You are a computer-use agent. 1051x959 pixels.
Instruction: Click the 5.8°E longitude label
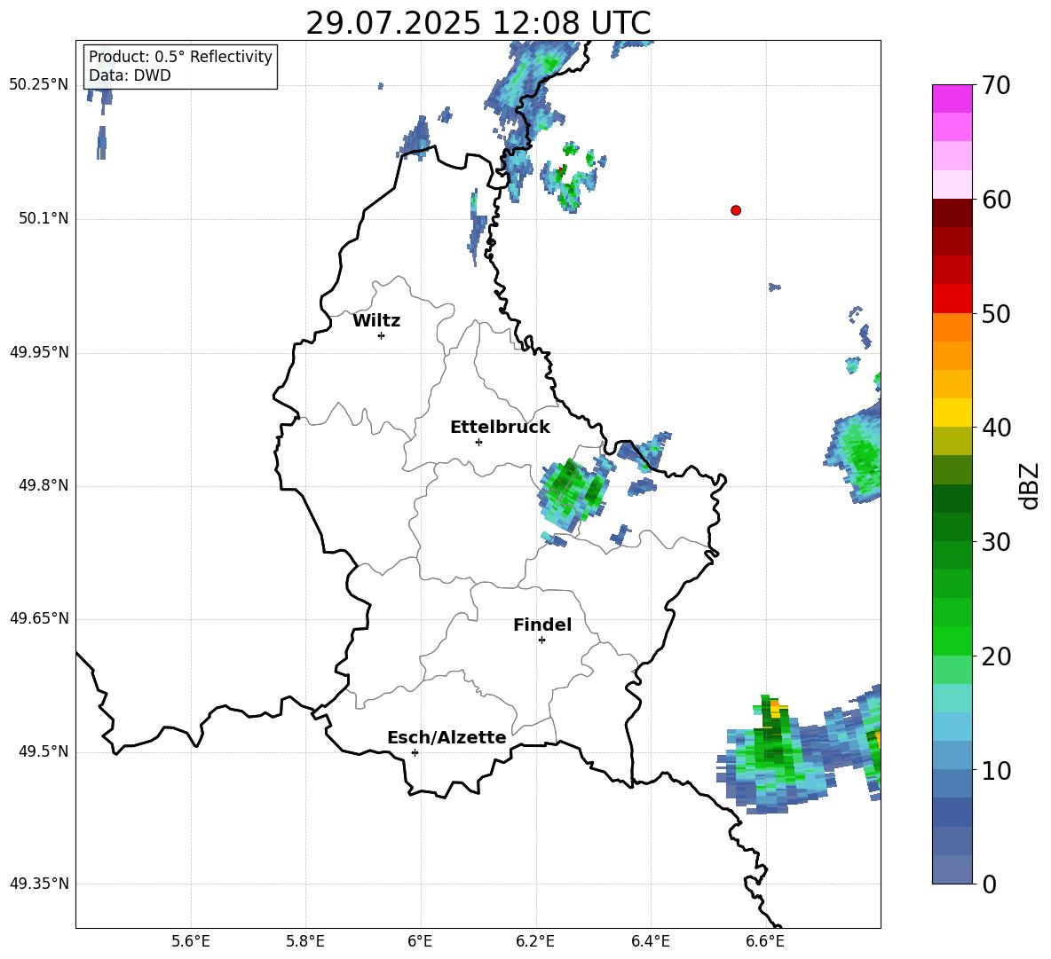point(305,941)
